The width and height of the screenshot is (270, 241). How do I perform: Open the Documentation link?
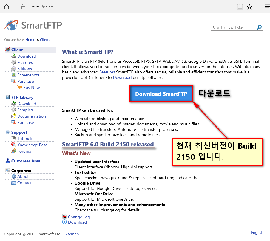tap(32, 116)
